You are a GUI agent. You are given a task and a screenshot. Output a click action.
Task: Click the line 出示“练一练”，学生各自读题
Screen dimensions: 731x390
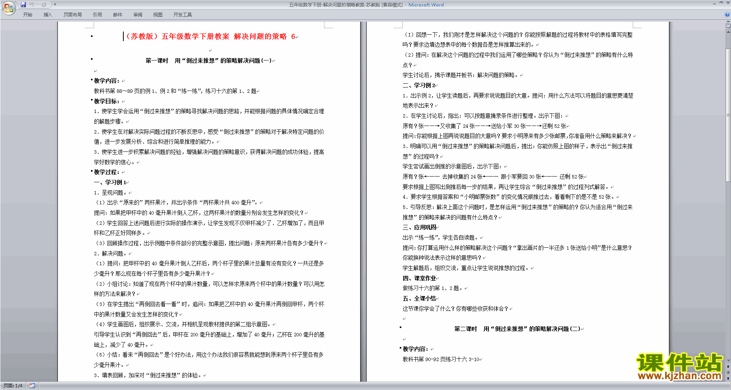441,237
